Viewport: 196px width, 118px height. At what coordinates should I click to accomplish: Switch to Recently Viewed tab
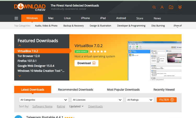164,89
